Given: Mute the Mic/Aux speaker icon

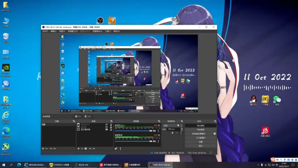Looking at the screenshot, I should [154, 131].
